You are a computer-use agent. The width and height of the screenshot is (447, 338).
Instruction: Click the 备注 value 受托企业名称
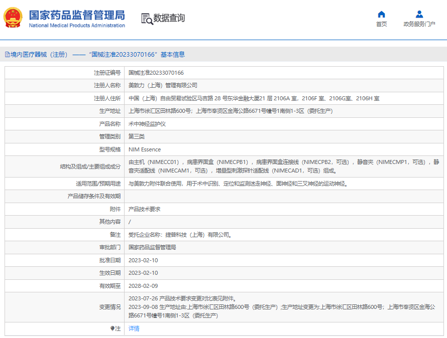click(181, 235)
